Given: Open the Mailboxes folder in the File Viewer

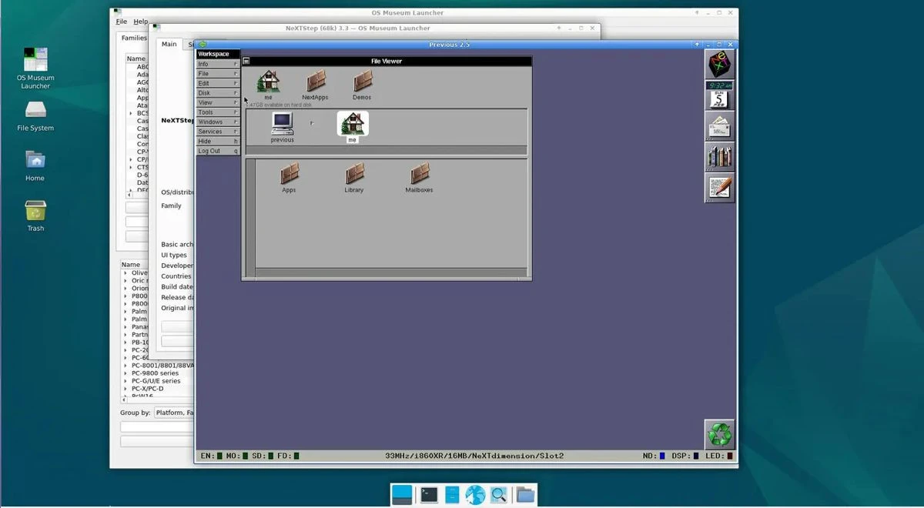Looking at the screenshot, I should point(419,178).
